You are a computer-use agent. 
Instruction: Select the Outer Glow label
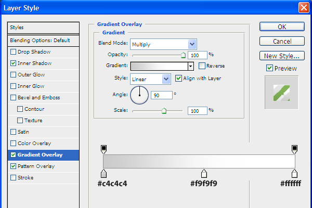[x=31, y=75]
